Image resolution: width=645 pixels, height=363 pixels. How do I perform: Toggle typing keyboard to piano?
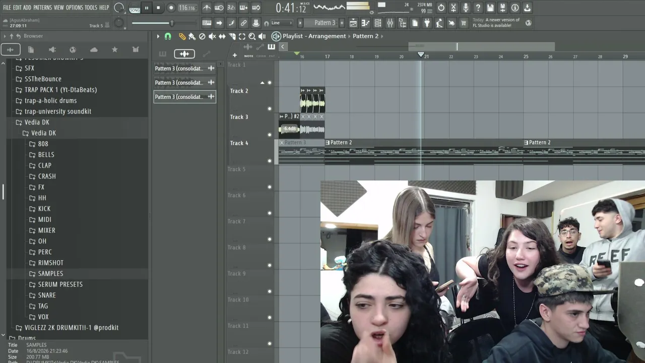click(x=207, y=23)
